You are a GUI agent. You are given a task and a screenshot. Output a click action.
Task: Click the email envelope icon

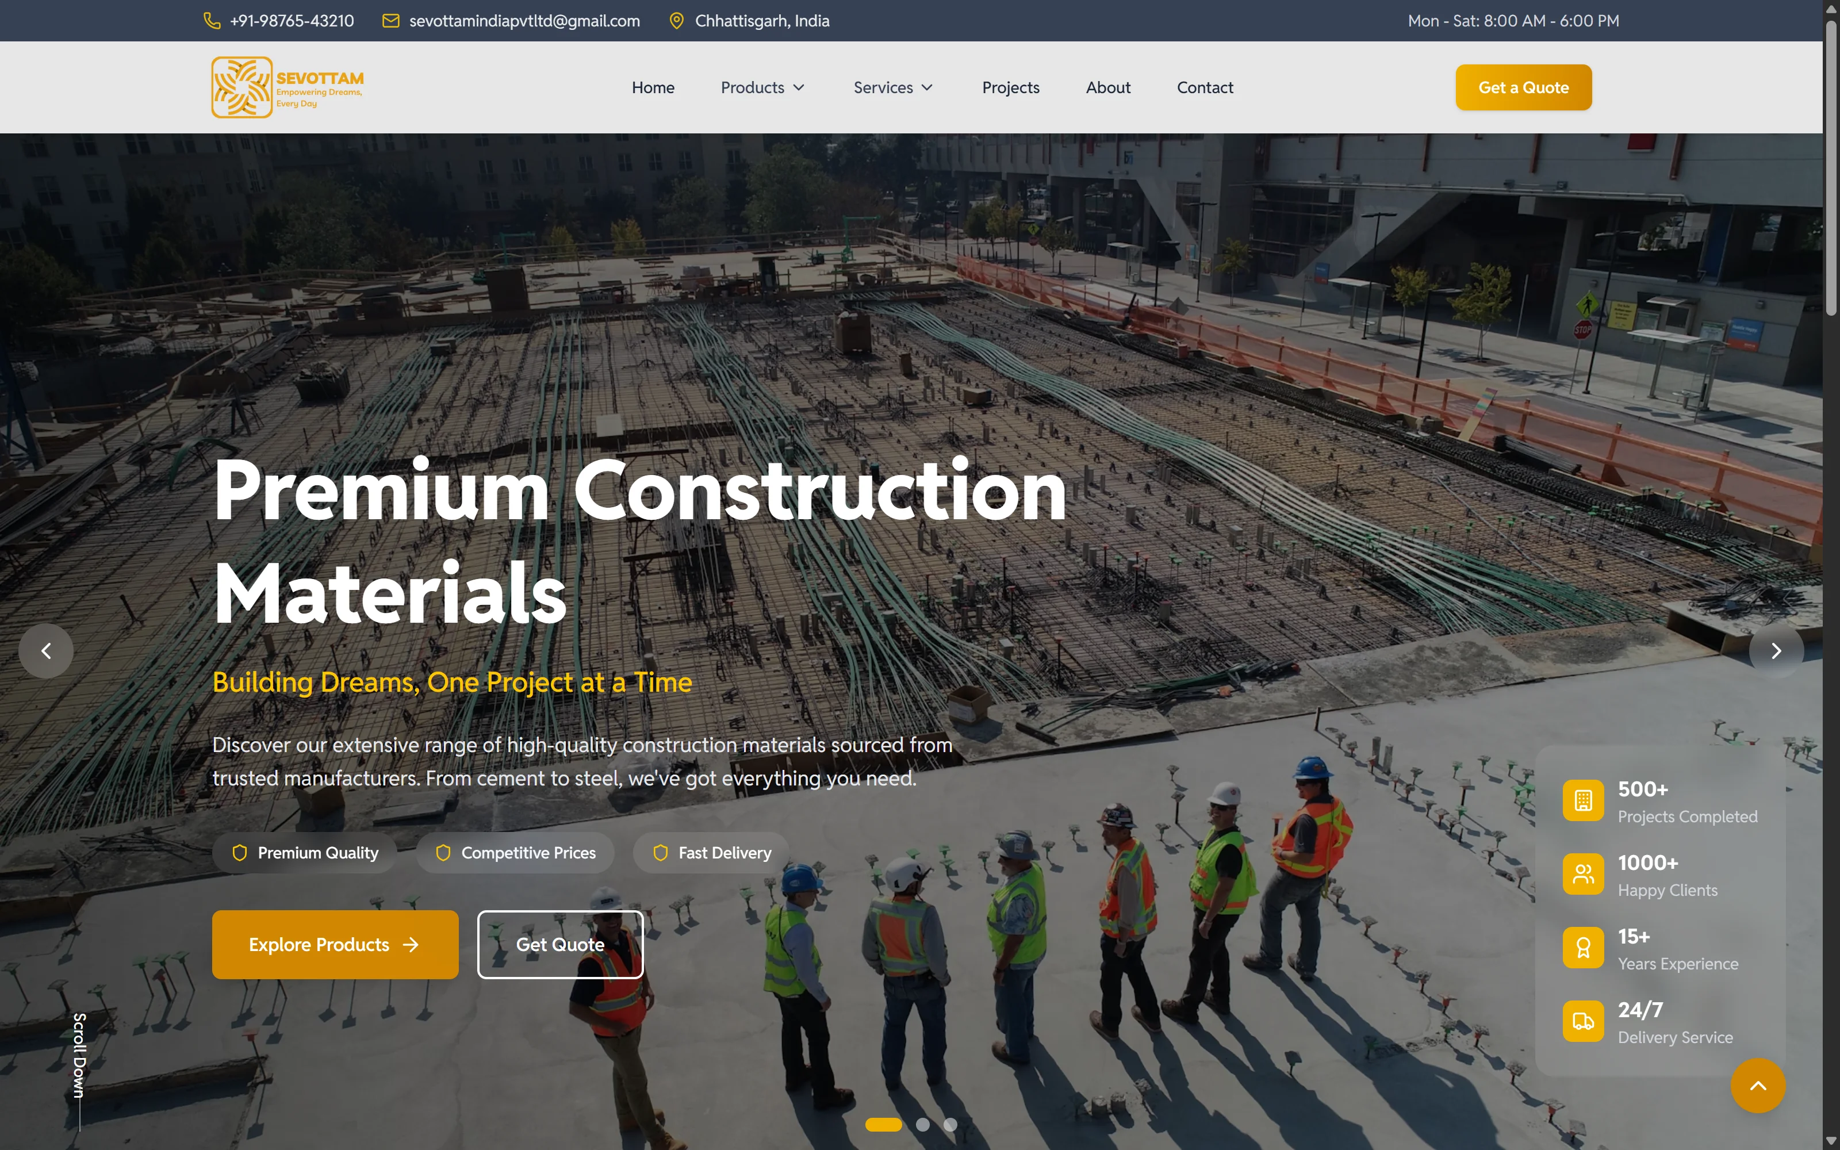coord(391,21)
